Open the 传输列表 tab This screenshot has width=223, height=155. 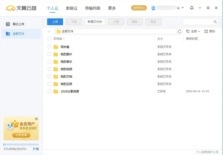point(93,8)
